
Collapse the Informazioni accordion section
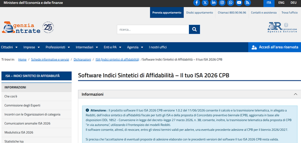295,94
